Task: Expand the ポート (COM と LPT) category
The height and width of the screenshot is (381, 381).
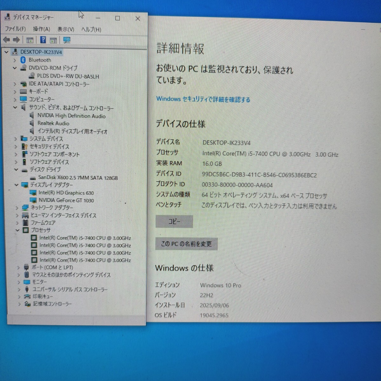Action: click(18, 268)
